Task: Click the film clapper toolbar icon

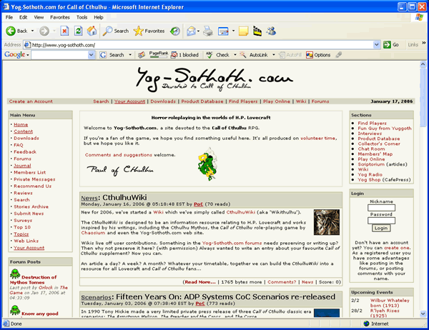Action: 257,31
